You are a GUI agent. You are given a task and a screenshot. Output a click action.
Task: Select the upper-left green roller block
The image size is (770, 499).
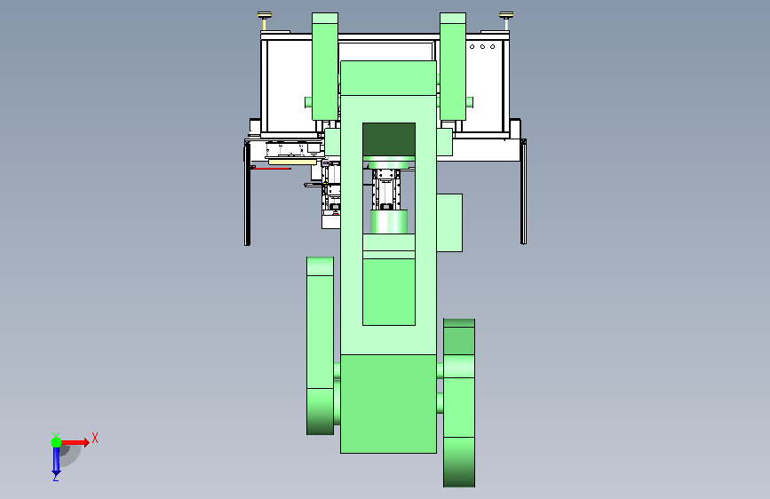coord(325,67)
